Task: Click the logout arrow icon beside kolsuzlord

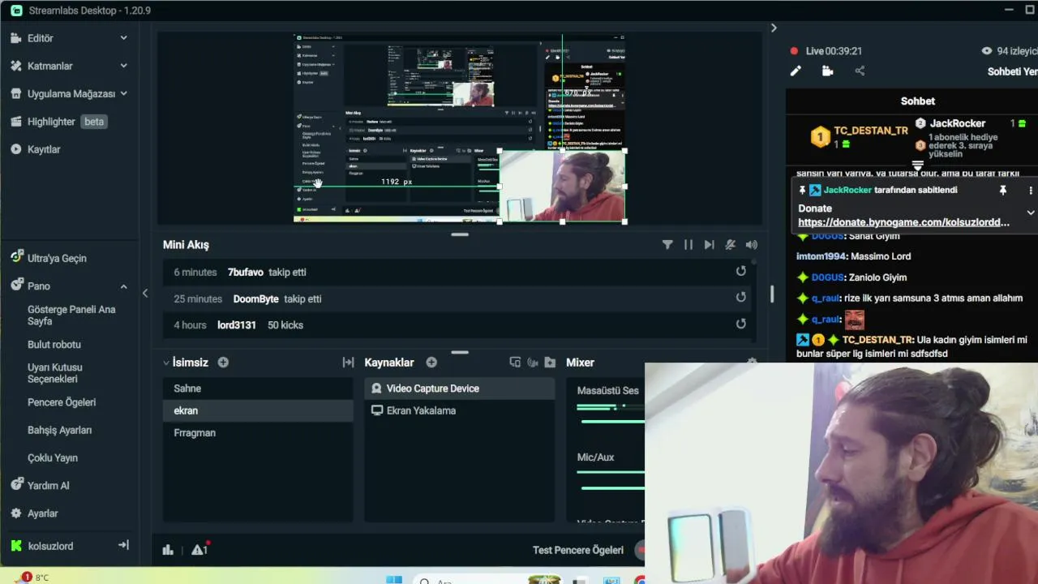Action: click(x=123, y=545)
